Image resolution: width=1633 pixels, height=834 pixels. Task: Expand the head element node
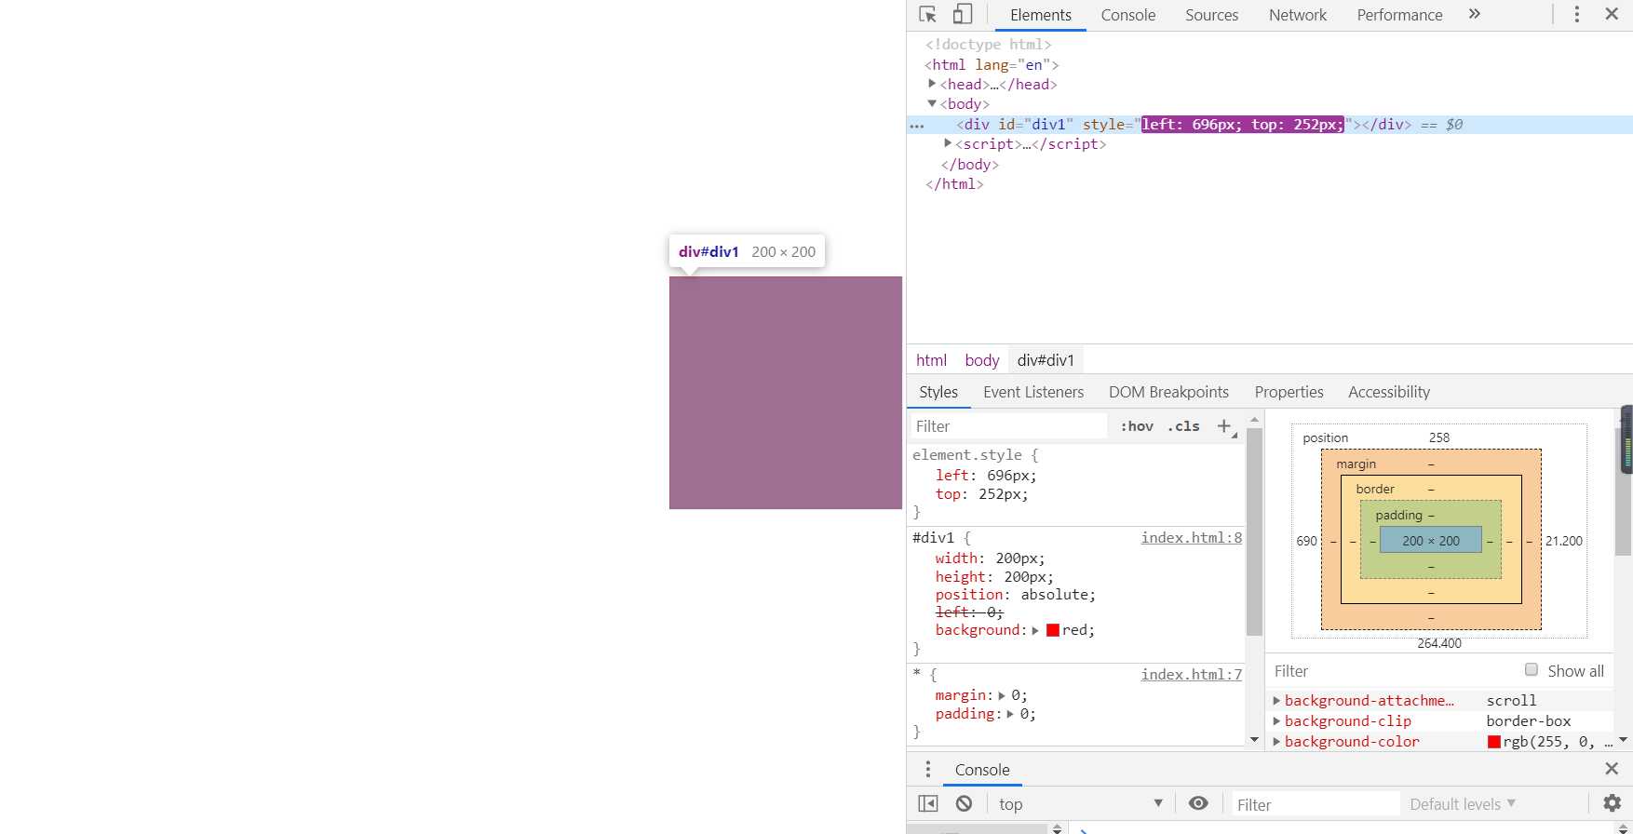click(932, 84)
